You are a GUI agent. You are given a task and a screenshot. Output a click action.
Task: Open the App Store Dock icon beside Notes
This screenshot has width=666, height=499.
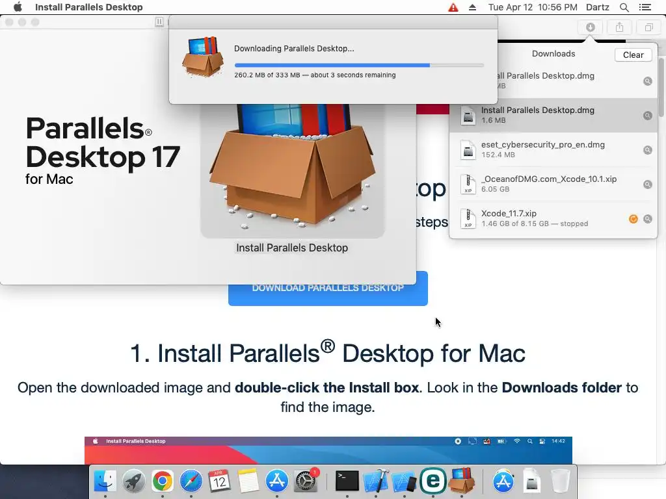point(277,481)
